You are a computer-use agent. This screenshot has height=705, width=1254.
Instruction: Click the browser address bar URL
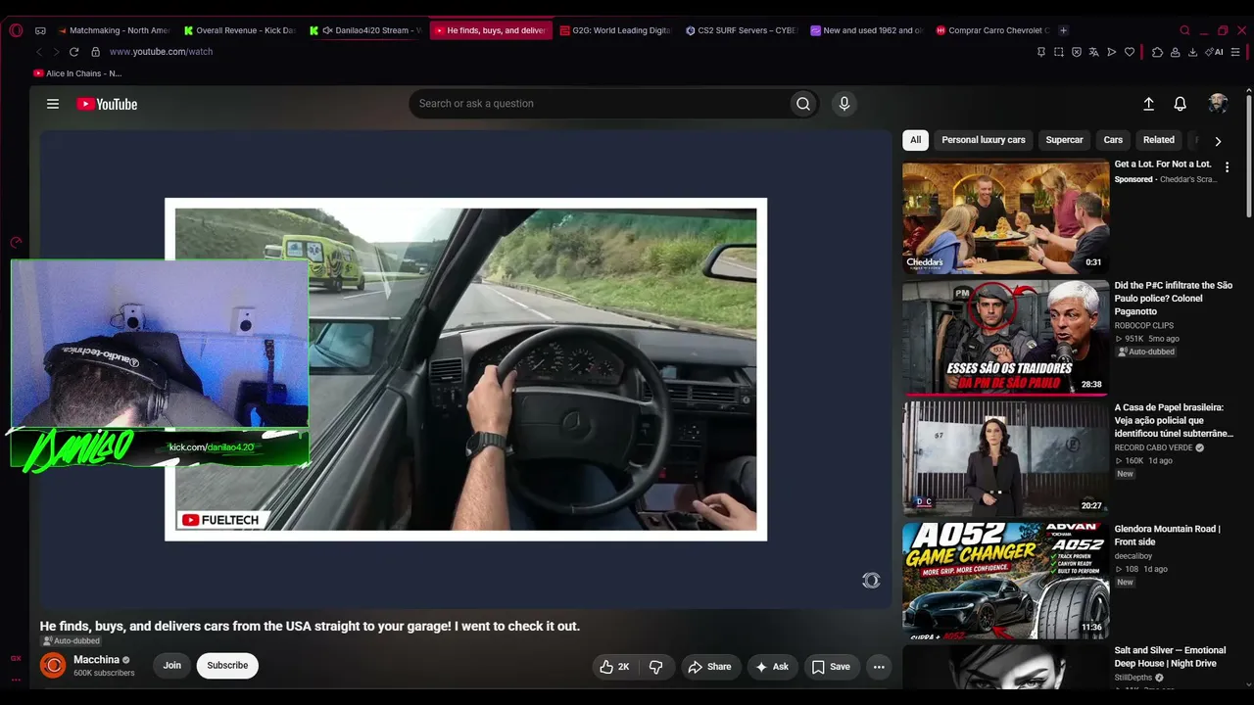tap(161, 52)
